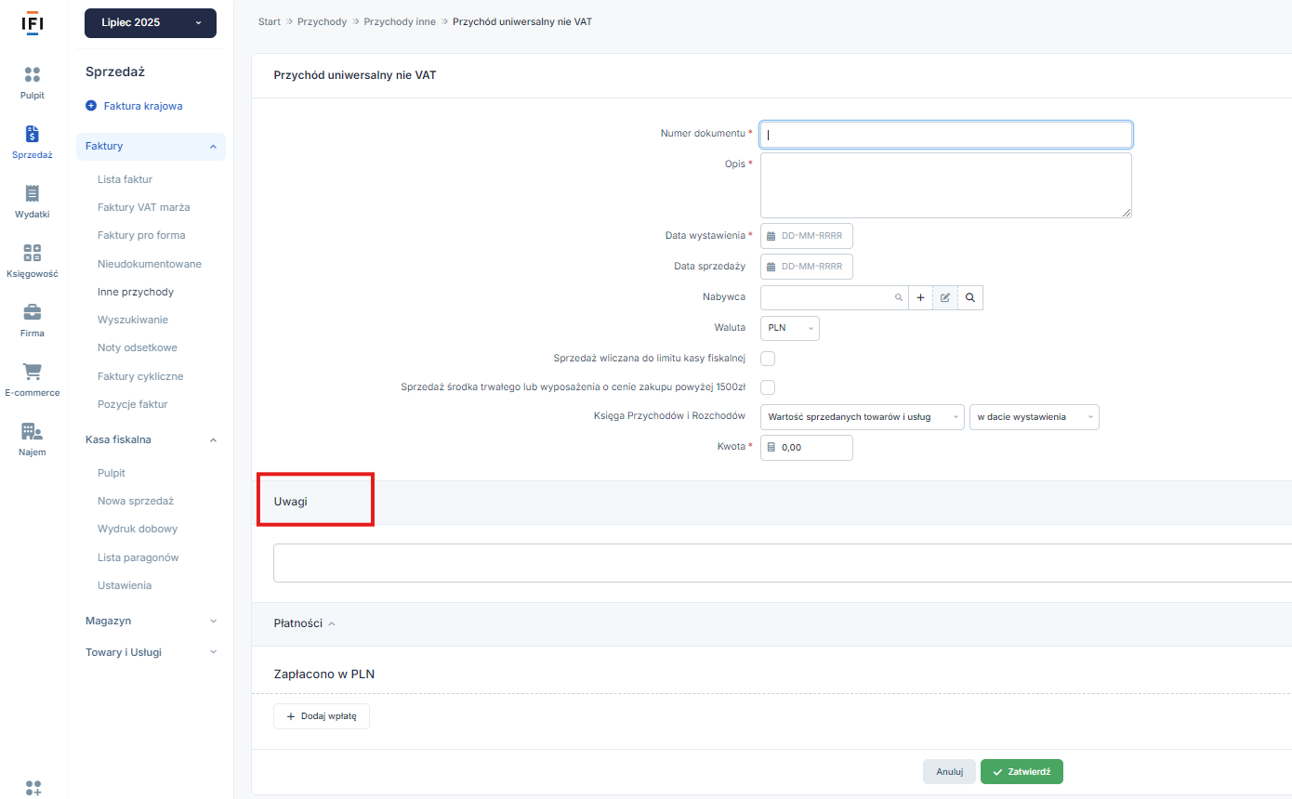Click the Sprzedaż sidebar heading
The height and width of the screenshot is (799, 1292).
coord(115,72)
